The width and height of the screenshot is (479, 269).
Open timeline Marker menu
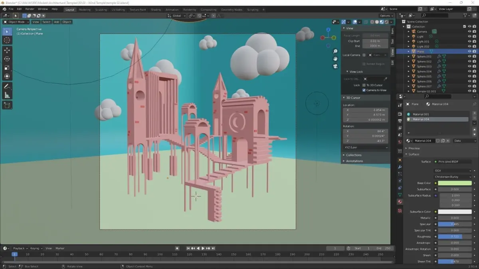(60, 248)
